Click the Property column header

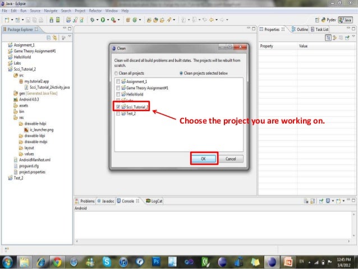point(278,46)
